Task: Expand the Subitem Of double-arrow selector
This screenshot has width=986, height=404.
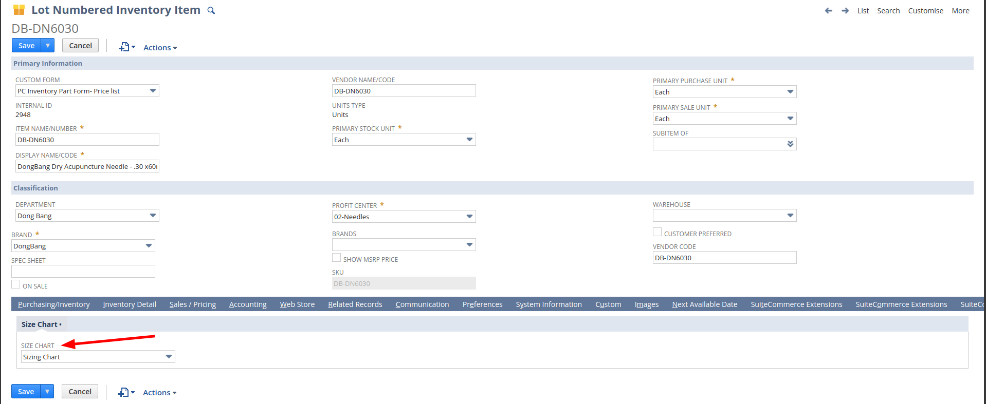Action: click(790, 144)
